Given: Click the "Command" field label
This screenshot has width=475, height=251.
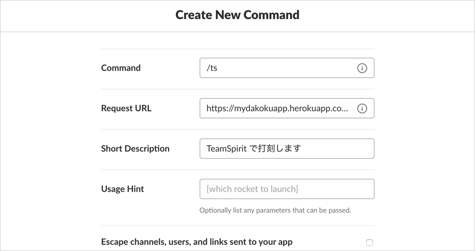Looking at the screenshot, I should tap(121, 68).
